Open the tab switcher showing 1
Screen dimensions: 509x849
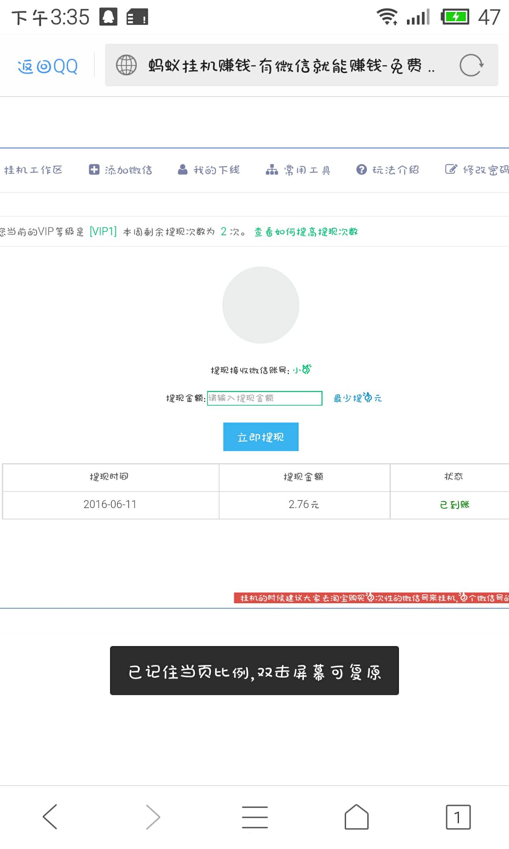tap(458, 817)
